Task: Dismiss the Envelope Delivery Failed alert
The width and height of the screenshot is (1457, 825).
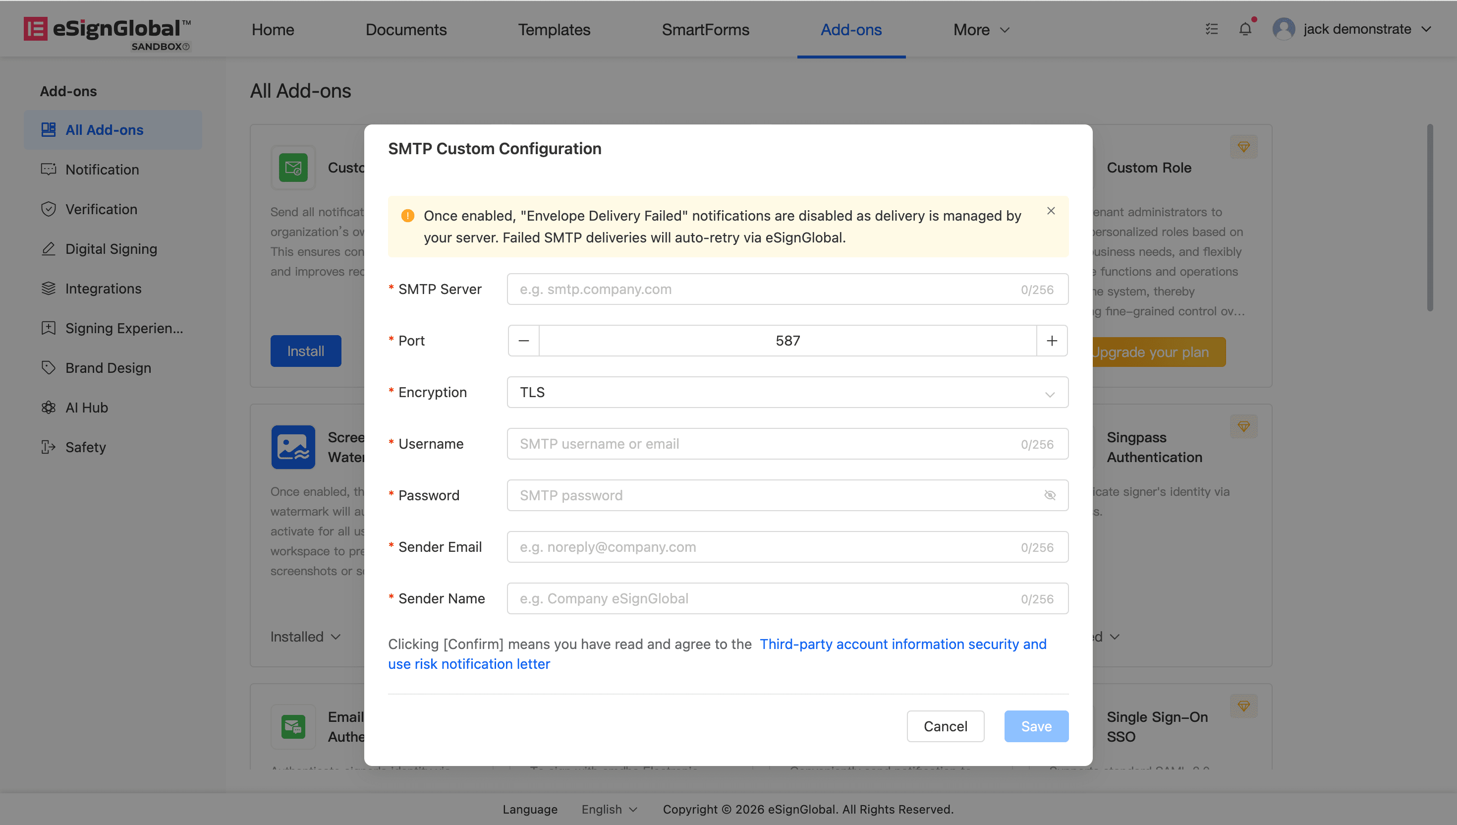Action: pos(1051,211)
